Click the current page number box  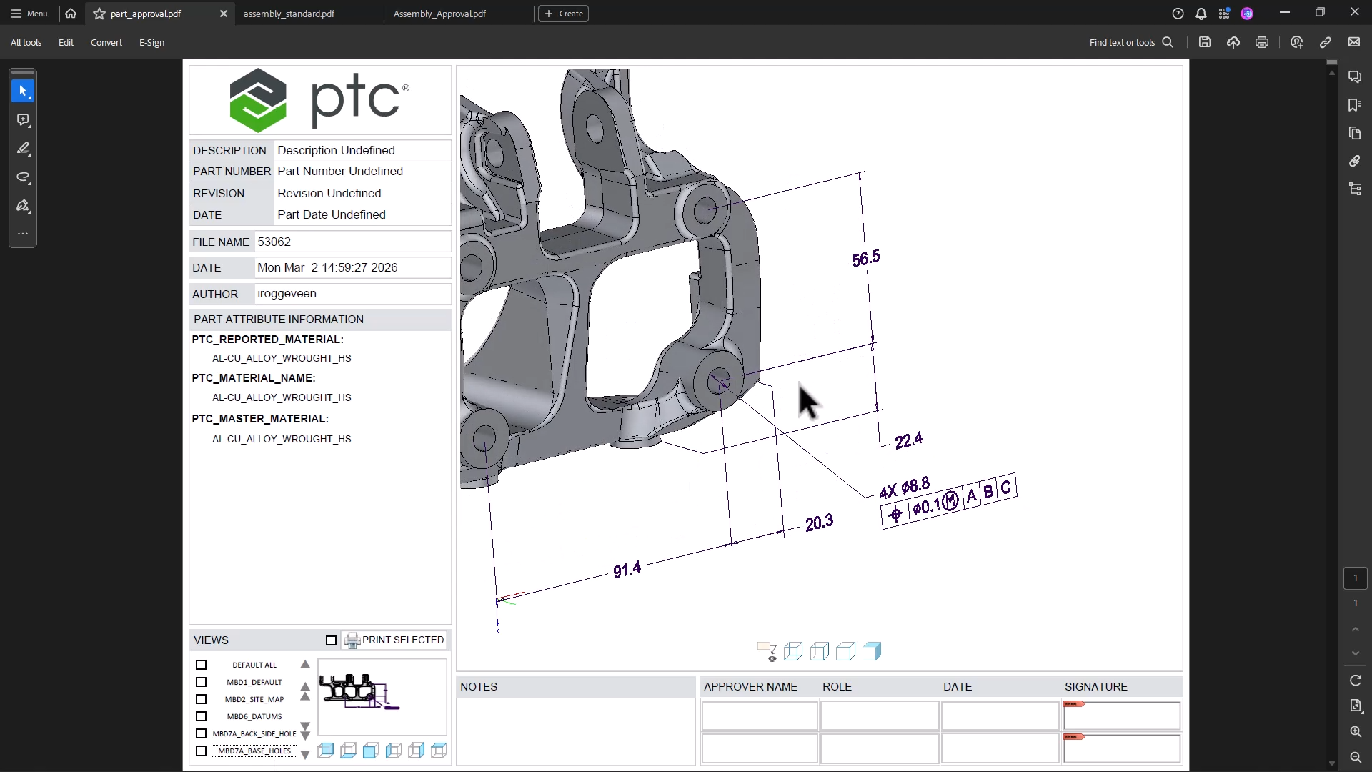[x=1356, y=578]
